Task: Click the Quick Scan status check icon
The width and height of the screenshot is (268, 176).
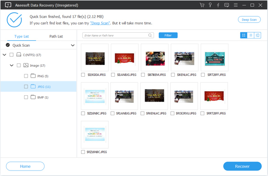Action: pyautogui.click(x=8, y=45)
